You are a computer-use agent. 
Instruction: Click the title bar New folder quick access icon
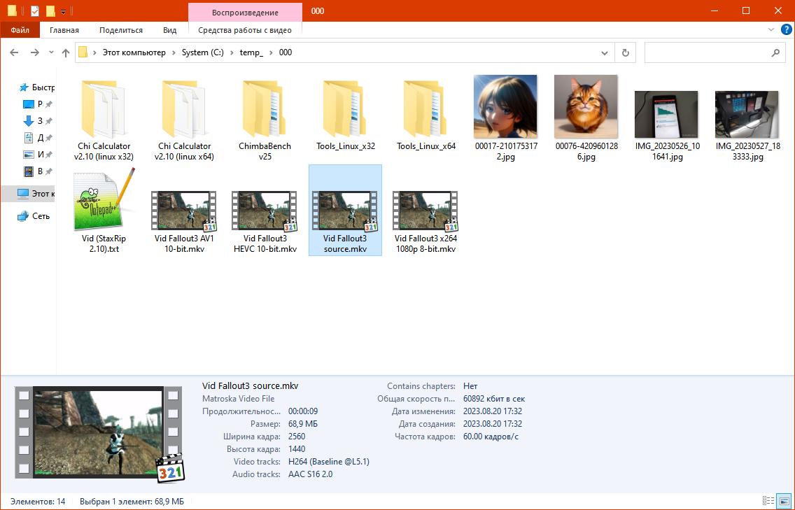tap(50, 10)
